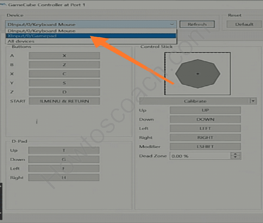Image resolution: width=263 pixels, height=223 pixels.
Task: Click the Control Stick octagon preview
Action: [x=198, y=74]
